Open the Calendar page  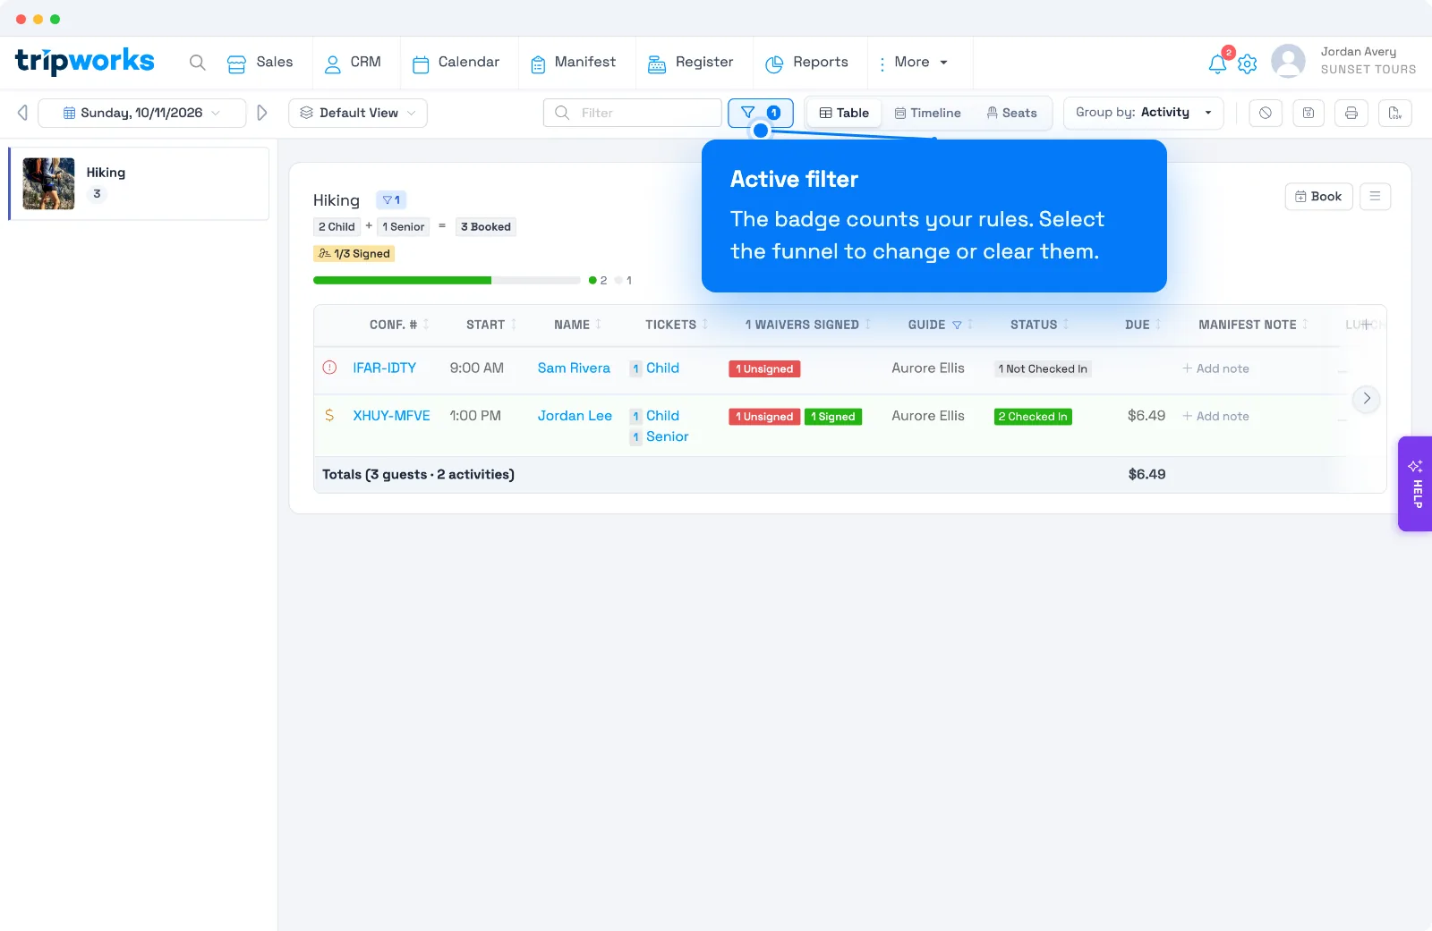456,63
